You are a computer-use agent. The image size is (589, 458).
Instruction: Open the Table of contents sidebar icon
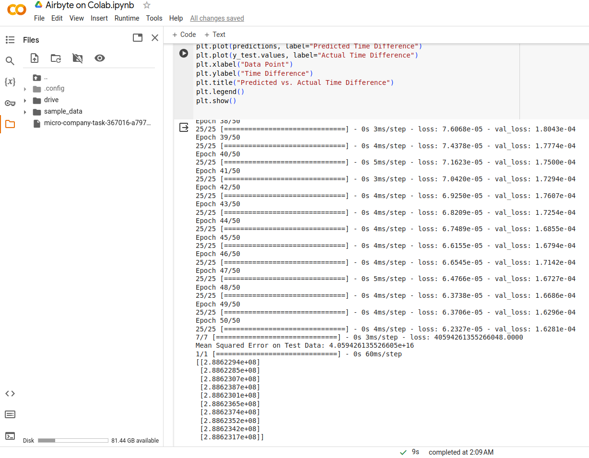pyautogui.click(x=10, y=40)
